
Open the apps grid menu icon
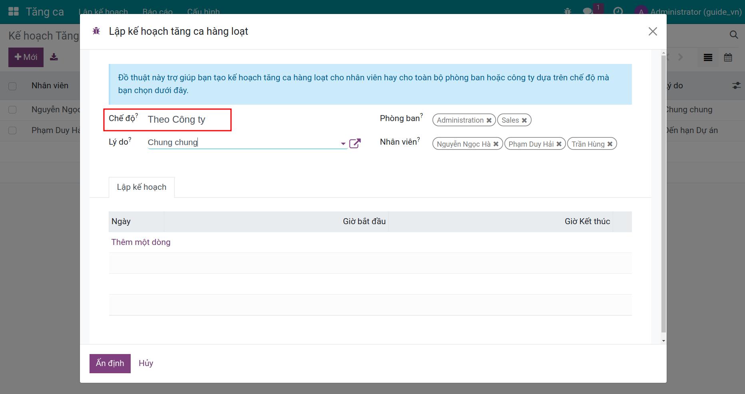(14, 12)
